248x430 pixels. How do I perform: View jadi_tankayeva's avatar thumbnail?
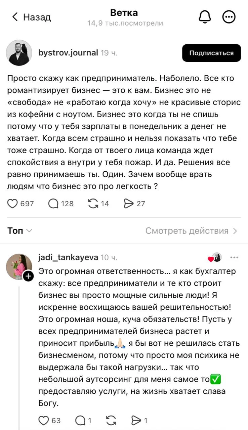click(x=19, y=266)
